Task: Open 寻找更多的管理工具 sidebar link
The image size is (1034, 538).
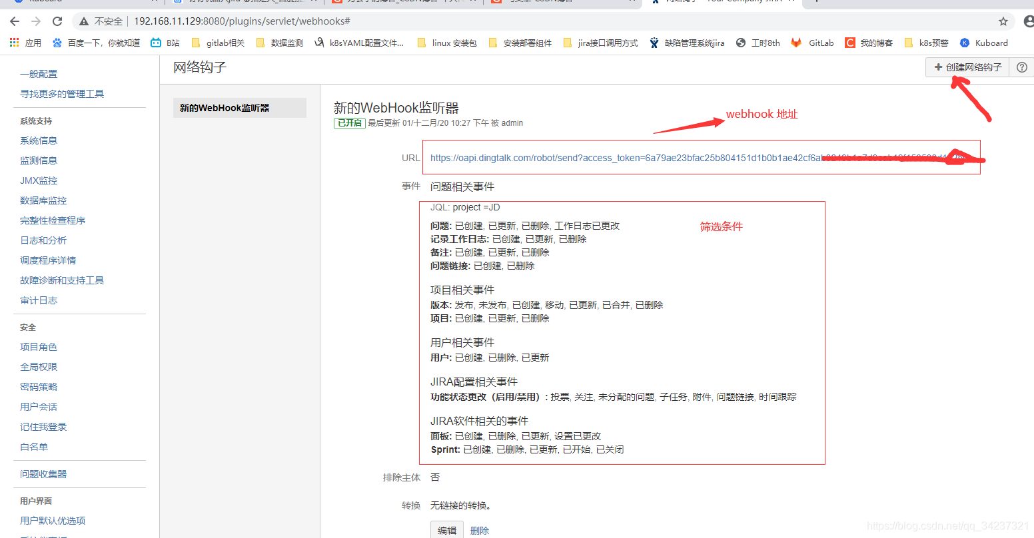Action: tap(62, 94)
